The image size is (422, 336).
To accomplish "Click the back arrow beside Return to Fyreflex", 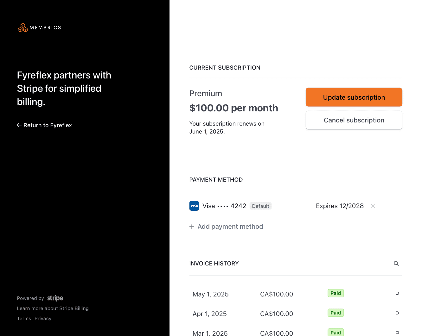I will pos(19,125).
